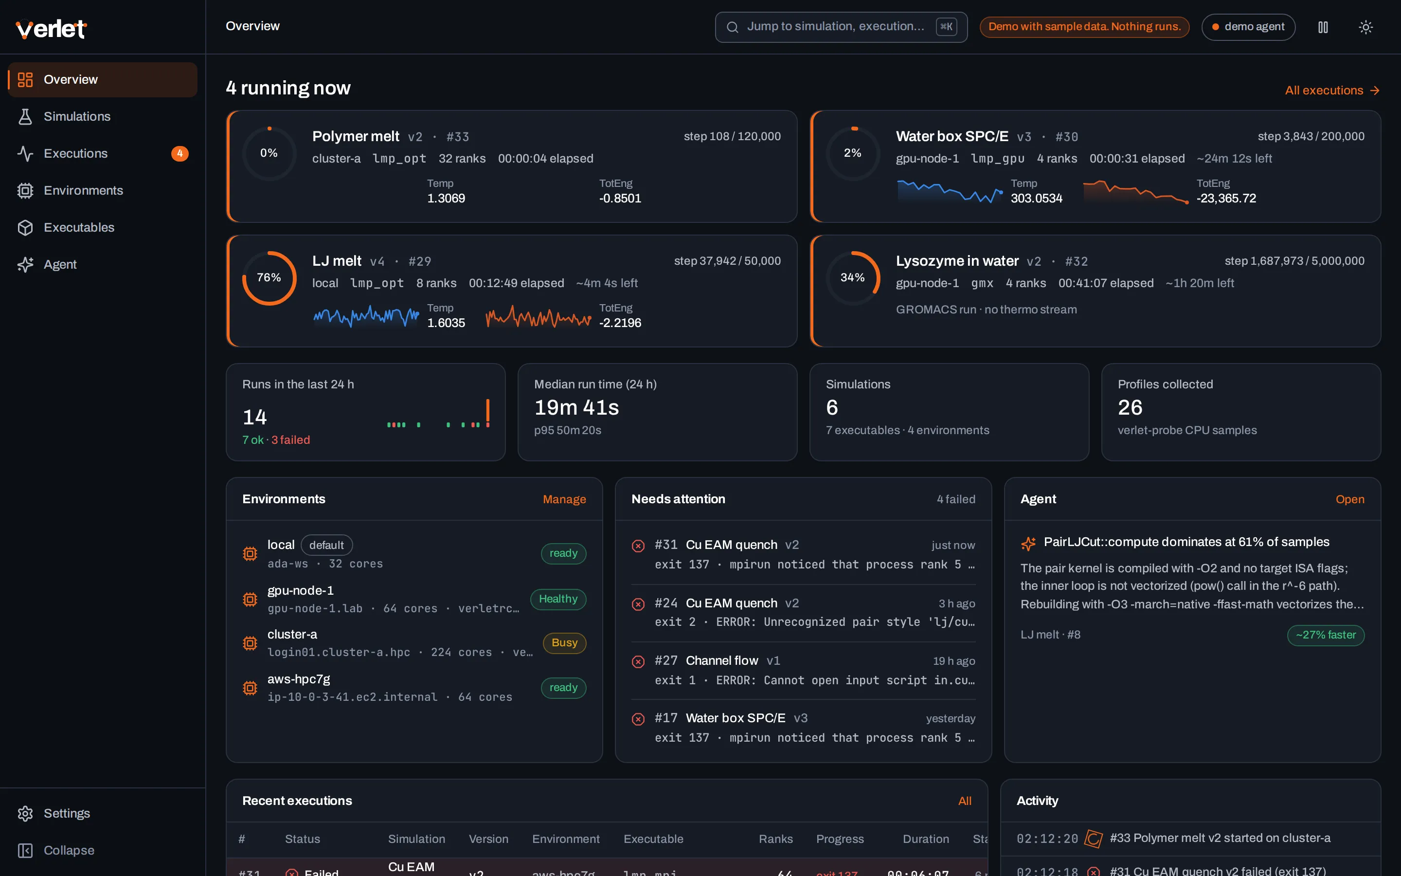Select the local default environment row
This screenshot has height=876, width=1401.
point(414,554)
